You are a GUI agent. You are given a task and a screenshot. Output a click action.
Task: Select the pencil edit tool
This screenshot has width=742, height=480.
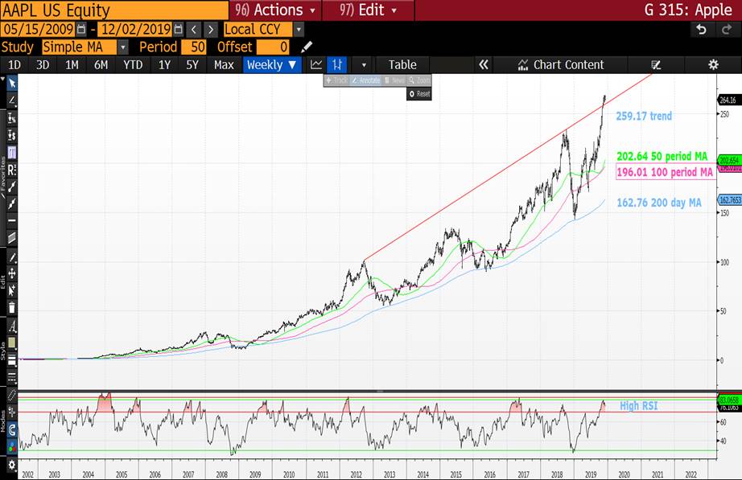(12, 257)
